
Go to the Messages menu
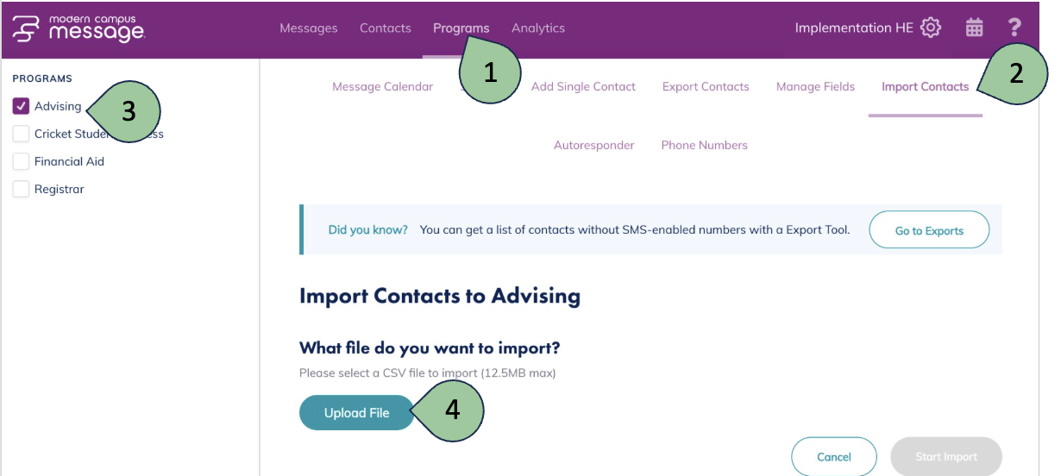click(x=309, y=28)
